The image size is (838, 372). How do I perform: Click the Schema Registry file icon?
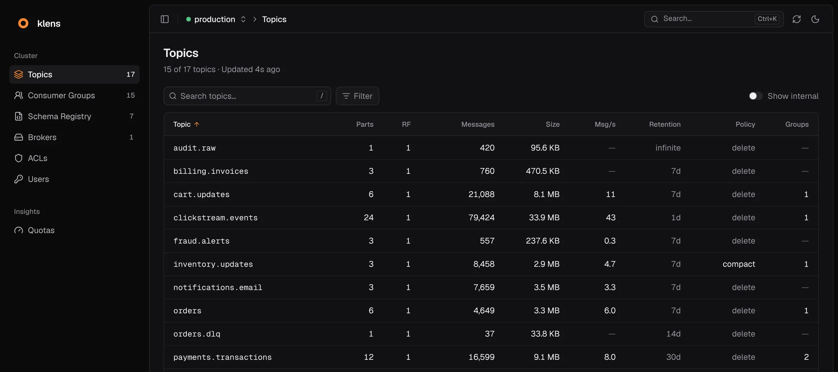click(x=19, y=116)
